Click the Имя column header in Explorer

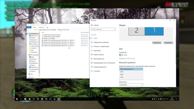click(43, 32)
